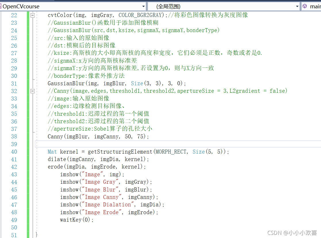Open the (全局范围) scope selector dropdown

click(x=297, y=6)
